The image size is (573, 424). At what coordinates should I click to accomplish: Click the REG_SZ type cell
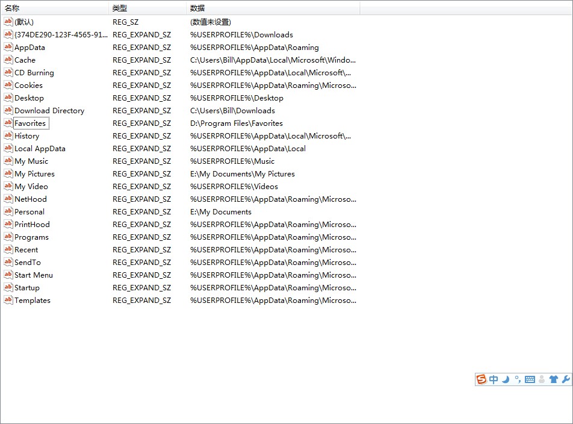pyautogui.click(x=126, y=22)
